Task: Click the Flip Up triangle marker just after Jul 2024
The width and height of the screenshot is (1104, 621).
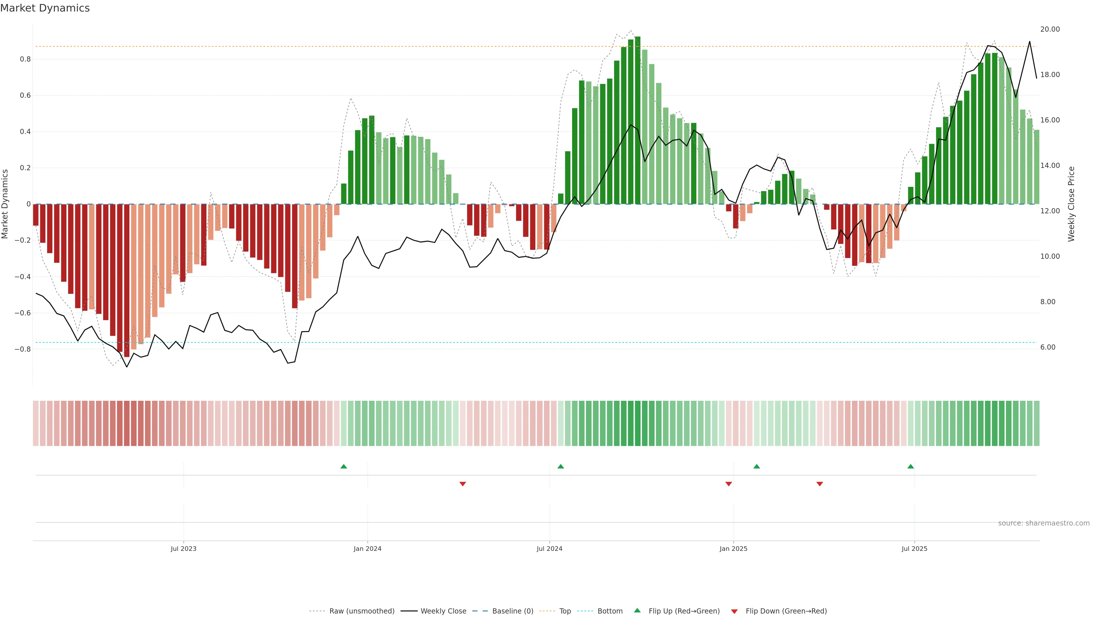Action: pyautogui.click(x=561, y=466)
